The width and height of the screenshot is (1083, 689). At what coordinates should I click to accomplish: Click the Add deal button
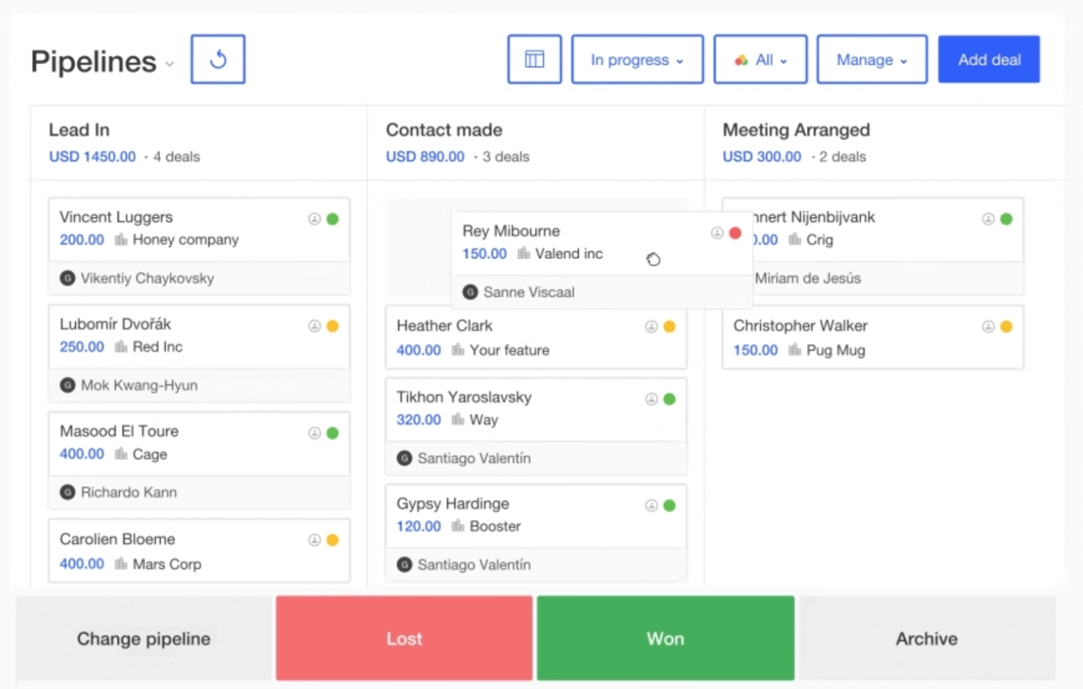(988, 59)
